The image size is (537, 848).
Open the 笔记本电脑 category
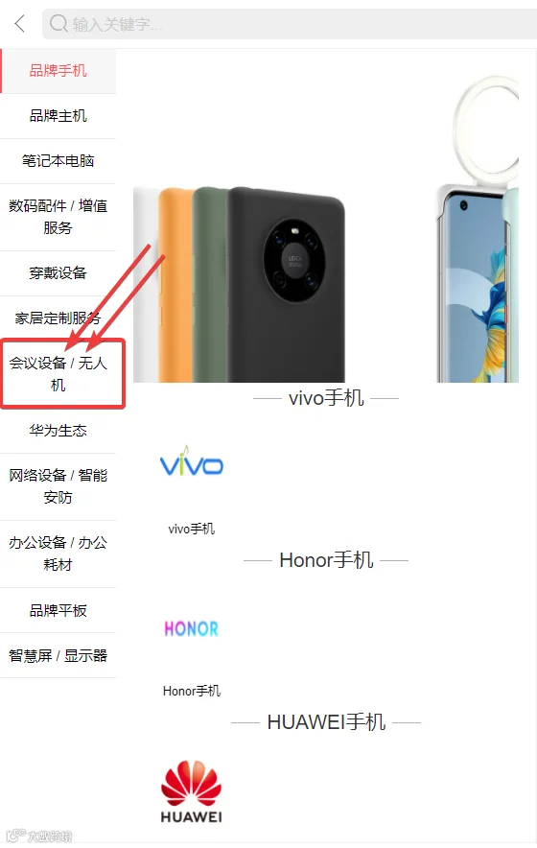58,160
